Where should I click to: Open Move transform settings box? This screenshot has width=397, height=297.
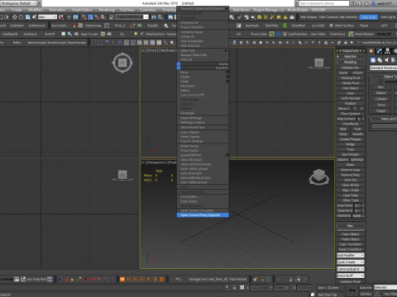coord(227,73)
